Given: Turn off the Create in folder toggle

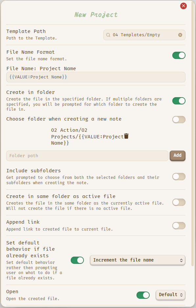Looking at the screenshot, I should 179,101.
